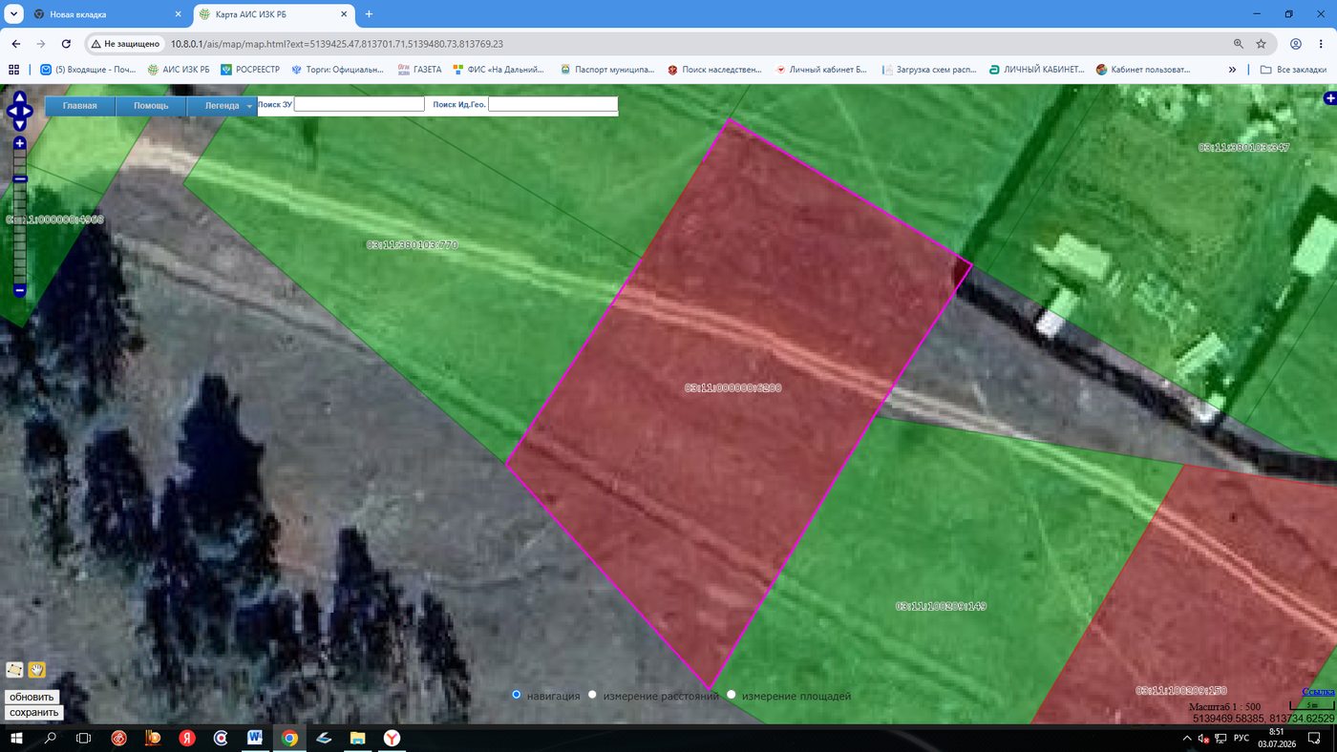
Task: Click the обновить button
Action: click(32, 698)
